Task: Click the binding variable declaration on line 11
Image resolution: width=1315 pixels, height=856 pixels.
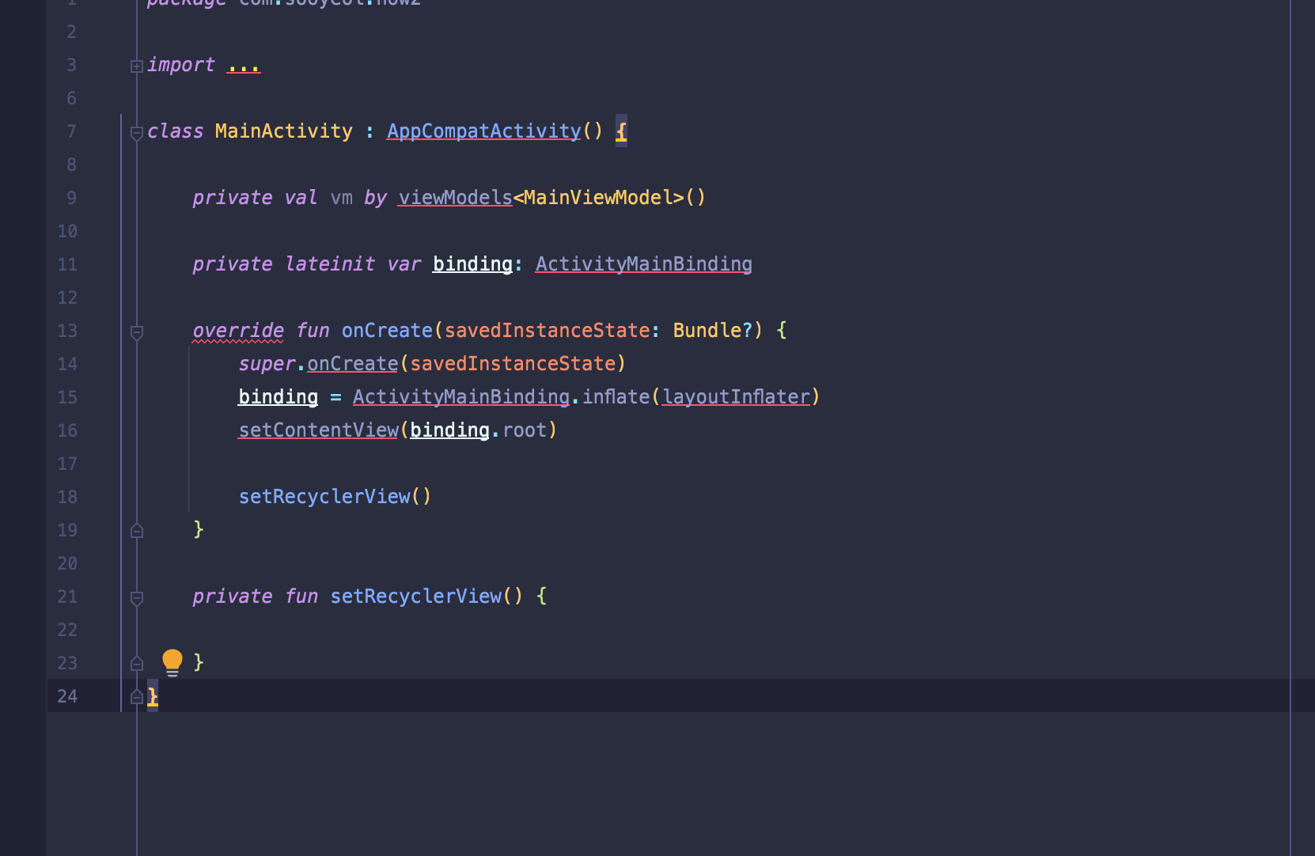Action: [x=473, y=264]
